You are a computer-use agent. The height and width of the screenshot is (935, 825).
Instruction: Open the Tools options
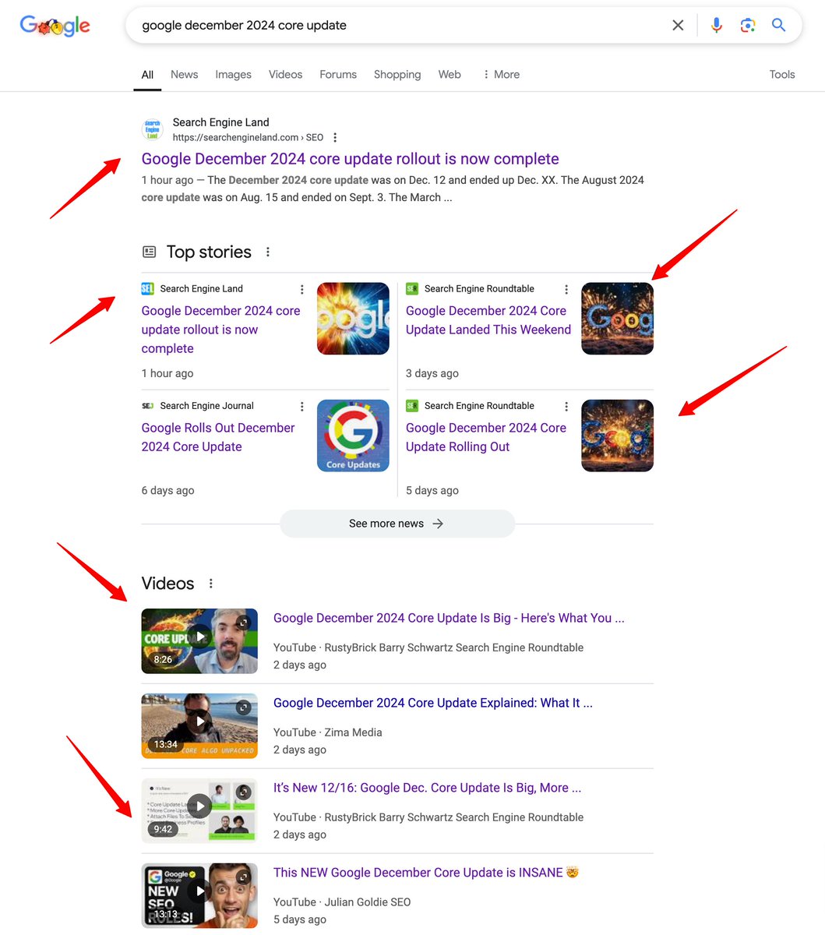tap(782, 75)
